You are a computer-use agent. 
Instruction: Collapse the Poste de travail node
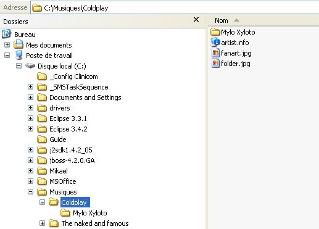7,55
